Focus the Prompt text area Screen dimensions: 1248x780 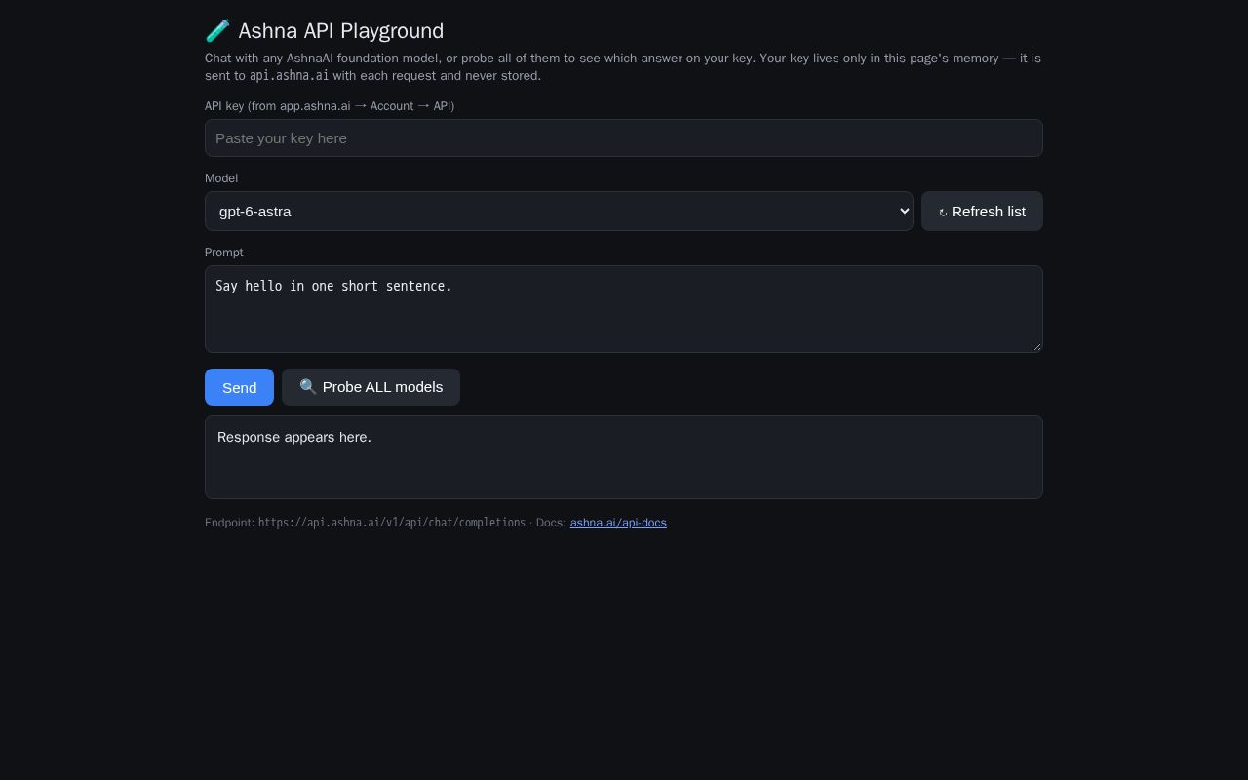pos(624,309)
